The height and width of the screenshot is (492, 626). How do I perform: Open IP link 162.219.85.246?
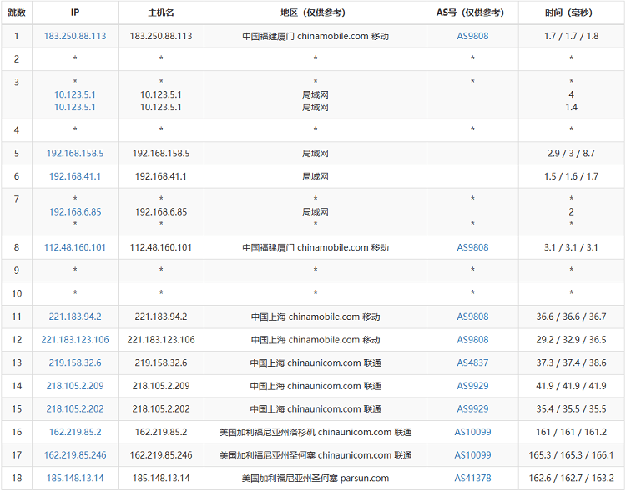click(75, 455)
